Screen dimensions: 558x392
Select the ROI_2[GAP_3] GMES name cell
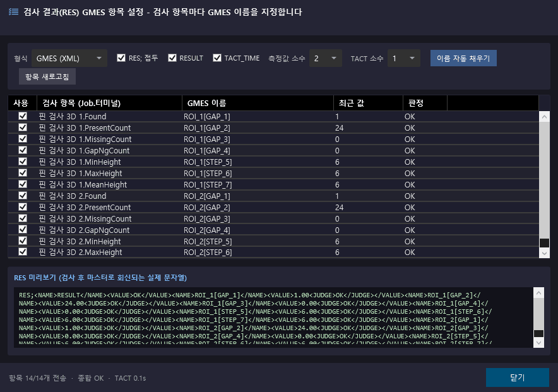coord(258,219)
